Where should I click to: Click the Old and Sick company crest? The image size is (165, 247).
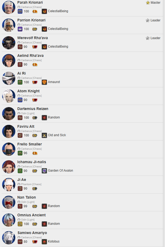click(x=44, y=135)
